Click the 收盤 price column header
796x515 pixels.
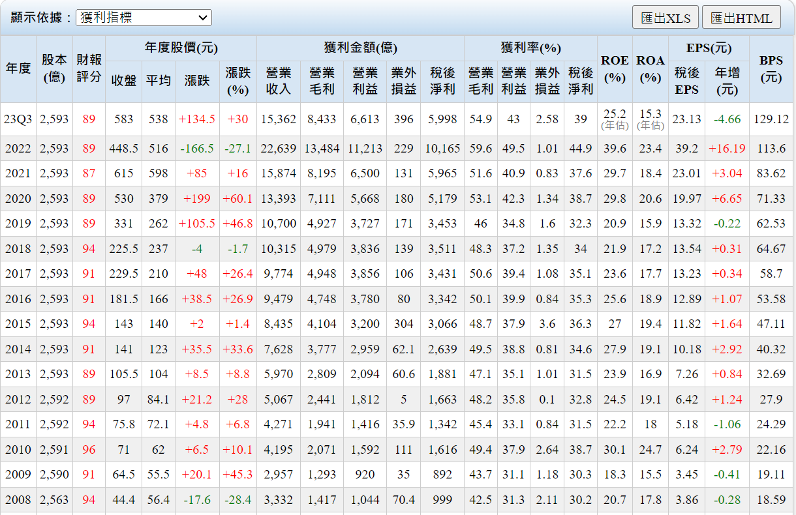point(123,81)
